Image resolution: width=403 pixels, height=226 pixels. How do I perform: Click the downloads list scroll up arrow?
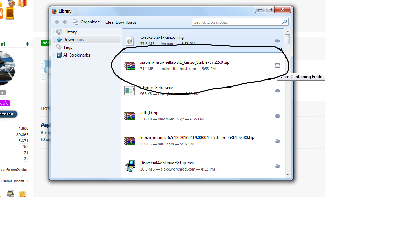[288, 31]
